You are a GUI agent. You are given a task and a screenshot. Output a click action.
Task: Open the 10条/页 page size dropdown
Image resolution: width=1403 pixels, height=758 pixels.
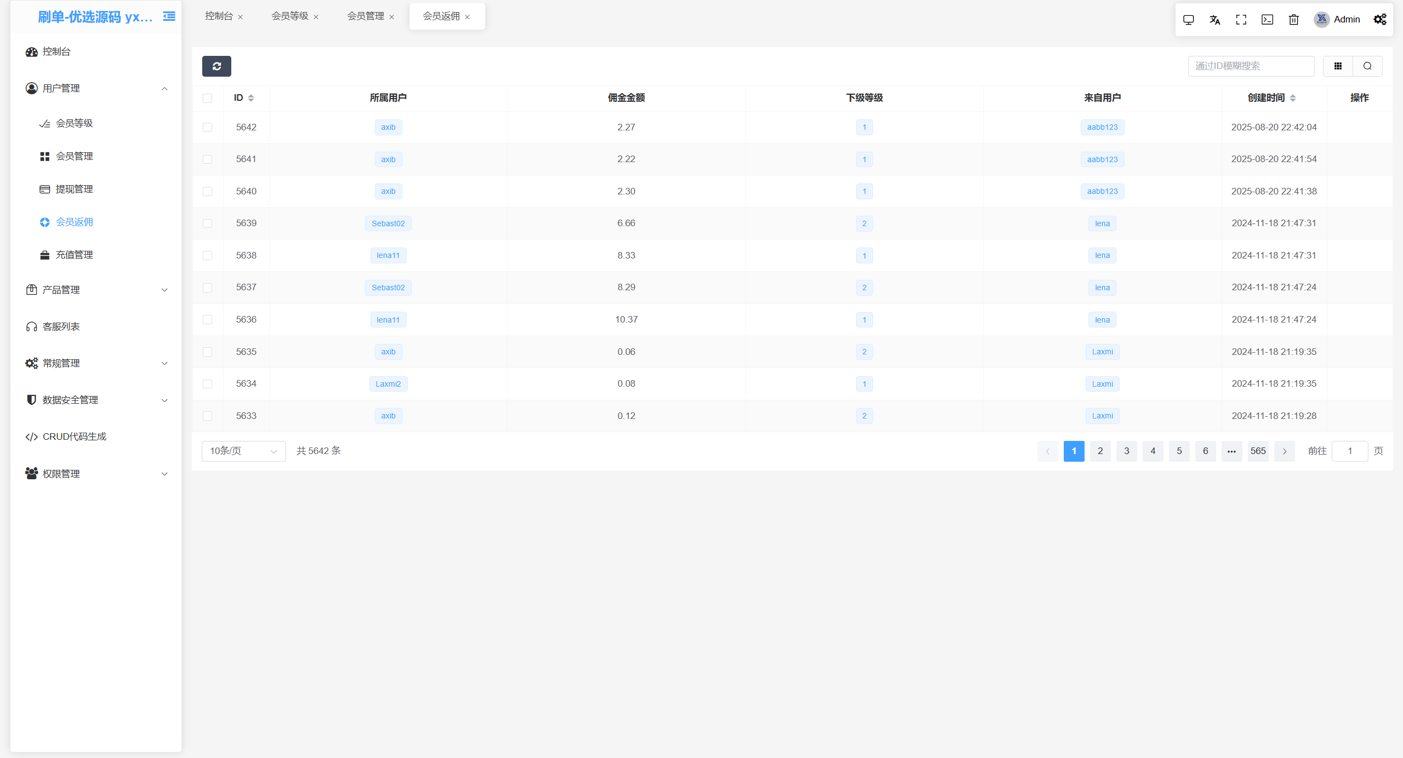243,451
